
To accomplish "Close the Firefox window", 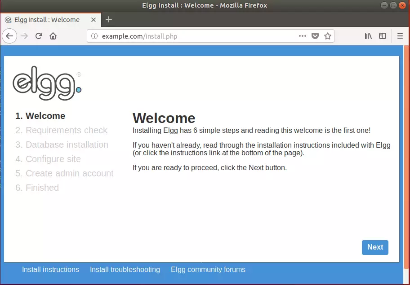I will pos(402,5).
